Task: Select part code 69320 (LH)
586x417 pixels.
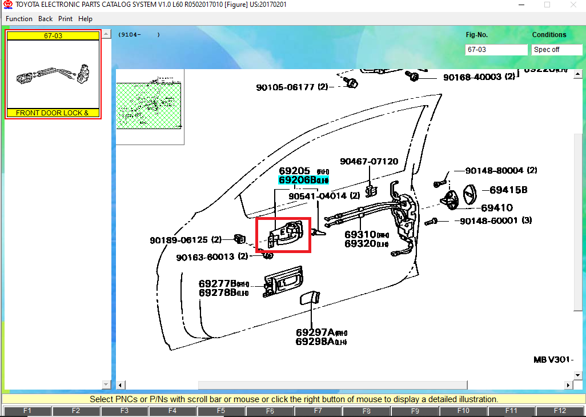Action: (x=366, y=243)
